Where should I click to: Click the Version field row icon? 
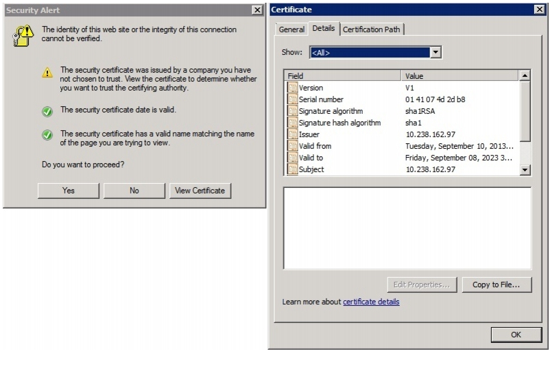(x=292, y=87)
